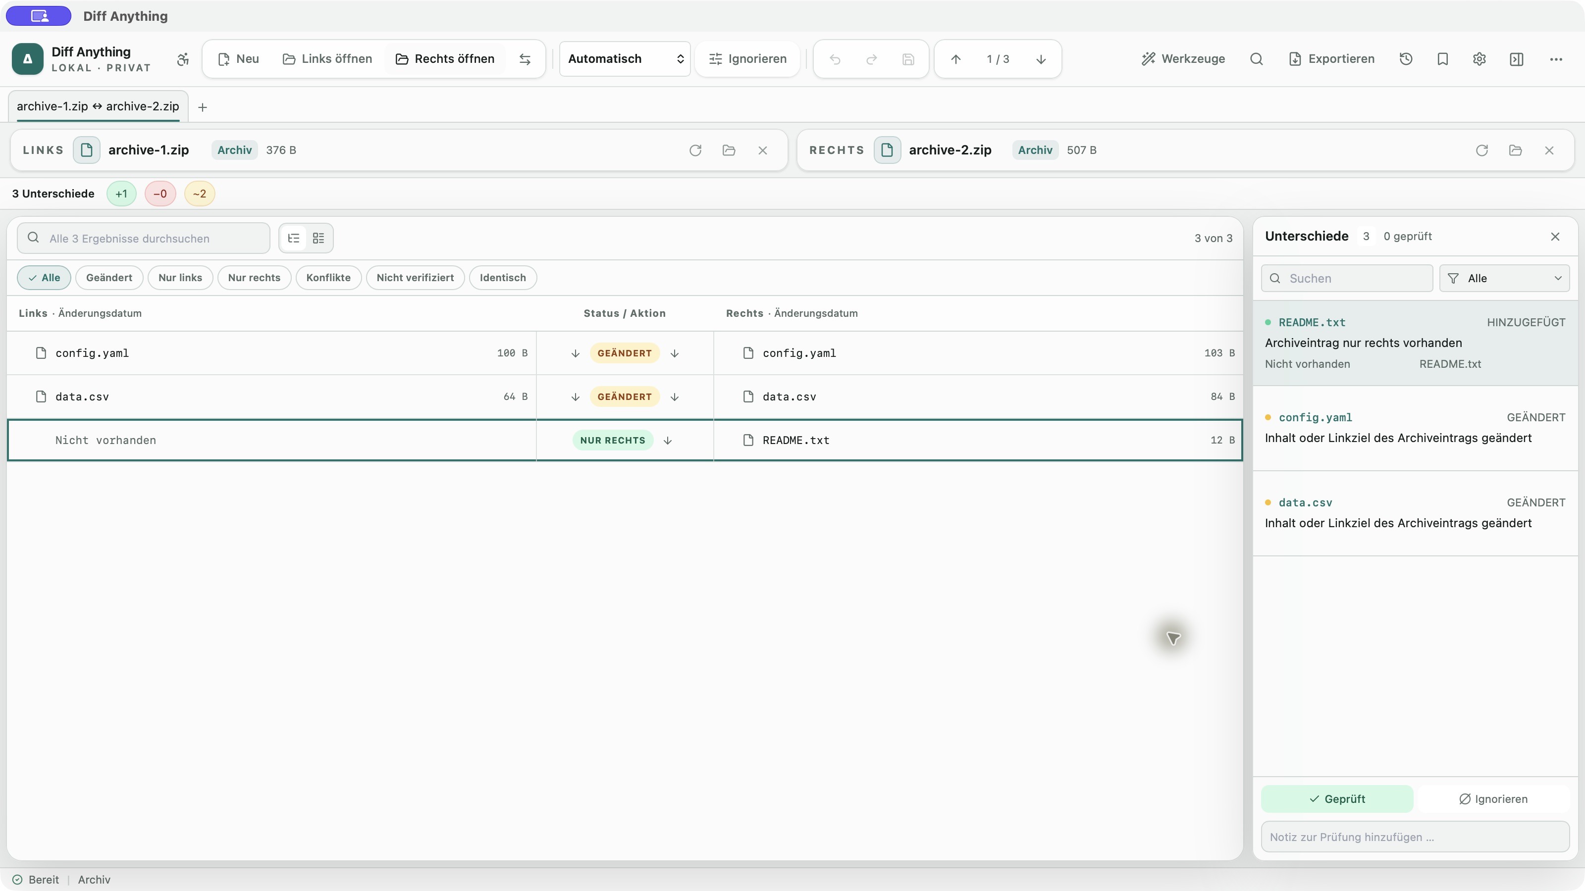Switch to tree view layout icon
Viewport: 1585px width, 891px height.
[294, 238]
